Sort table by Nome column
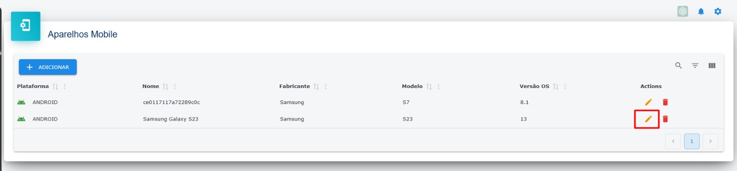Viewport: 737px width, 171px height. [x=165, y=86]
